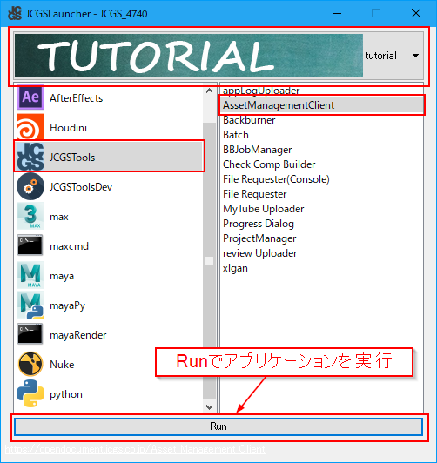Screen dimensions: 437x463
Task: Select Progress Dialog entry
Action: coord(259,224)
